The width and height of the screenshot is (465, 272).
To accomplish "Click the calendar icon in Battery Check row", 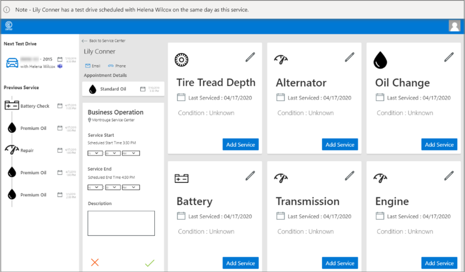I will pyautogui.click(x=60, y=106).
